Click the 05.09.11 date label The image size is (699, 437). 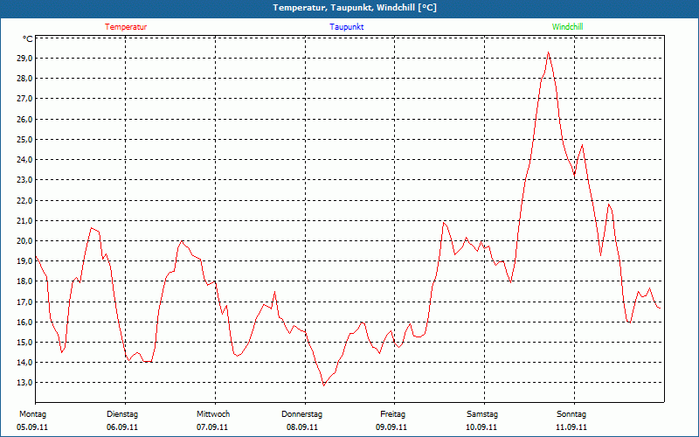pos(32,427)
